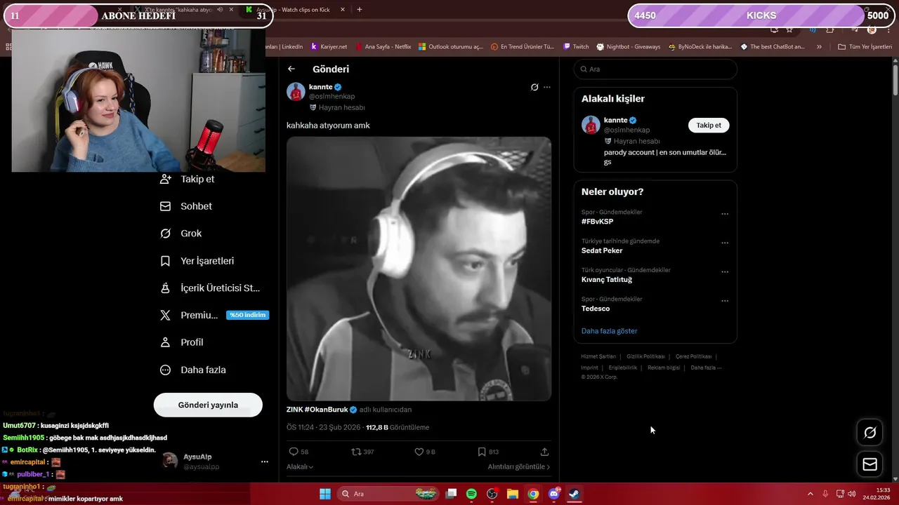899x505 pixels.
Task: Open floating Grok button at bottom right
Action: tap(870, 433)
